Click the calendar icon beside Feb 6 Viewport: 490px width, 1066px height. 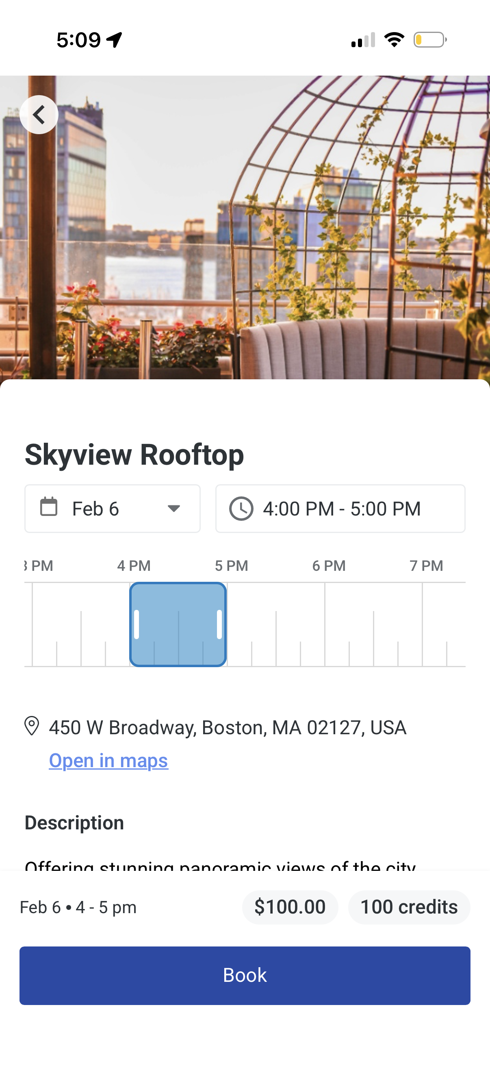pyautogui.click(x=49, y=507)
